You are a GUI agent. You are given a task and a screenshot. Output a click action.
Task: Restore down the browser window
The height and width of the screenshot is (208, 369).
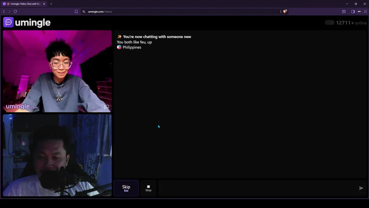356,4
